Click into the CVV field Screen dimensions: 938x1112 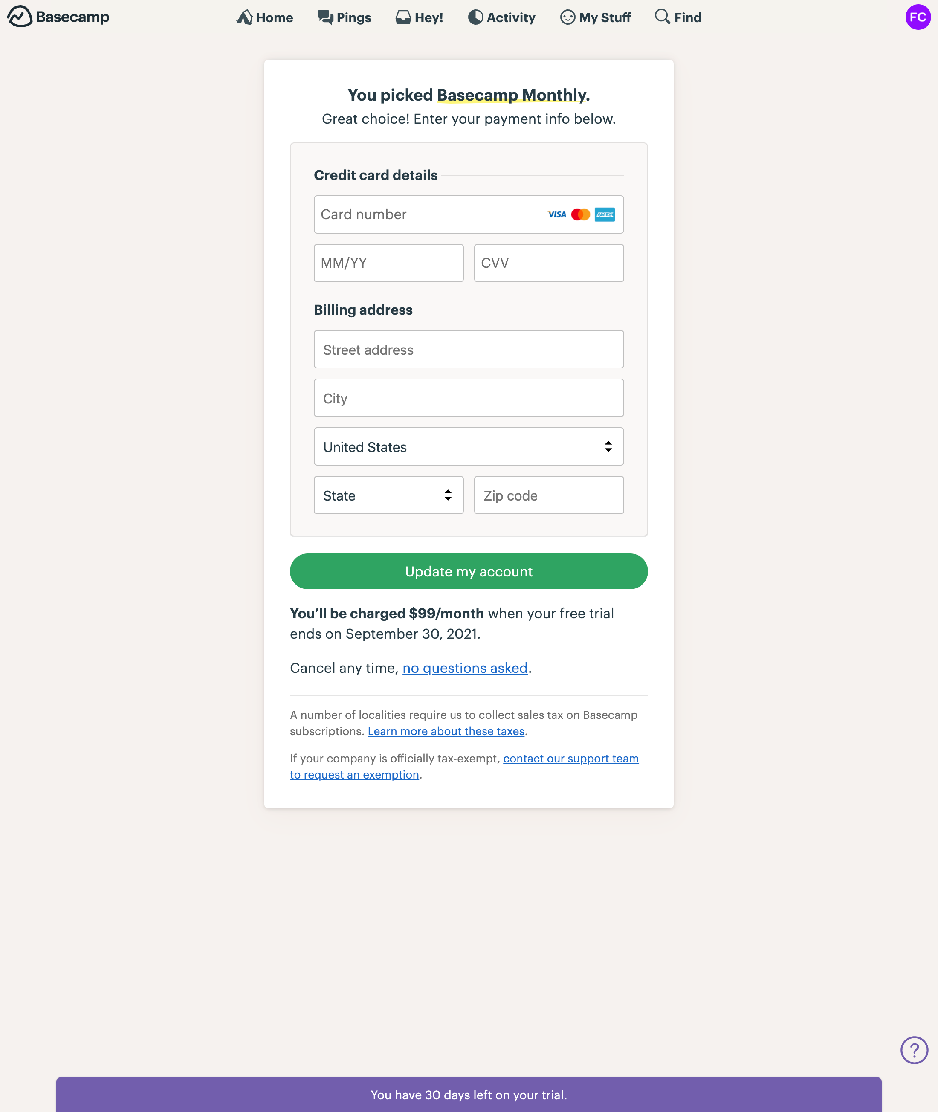click(548, 263)
